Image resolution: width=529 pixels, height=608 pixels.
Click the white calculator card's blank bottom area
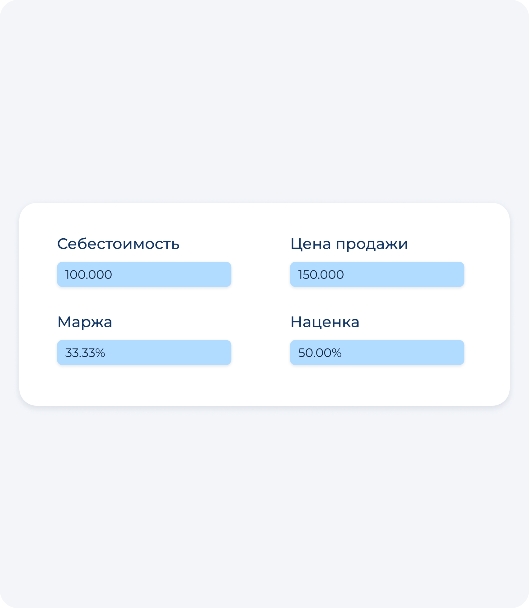point(264,387)
